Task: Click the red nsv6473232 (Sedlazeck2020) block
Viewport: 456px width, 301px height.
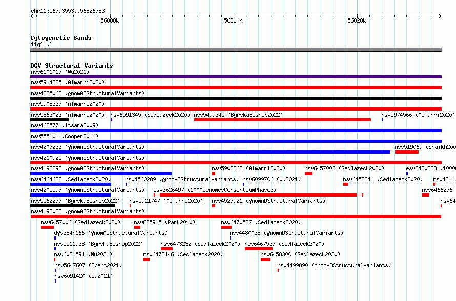Action: tap(167, 249)
